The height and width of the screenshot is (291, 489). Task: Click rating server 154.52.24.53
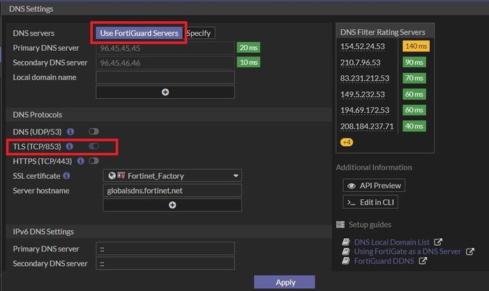(362, 47)
